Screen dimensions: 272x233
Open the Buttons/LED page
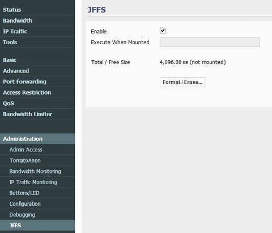tap(37, 193)
